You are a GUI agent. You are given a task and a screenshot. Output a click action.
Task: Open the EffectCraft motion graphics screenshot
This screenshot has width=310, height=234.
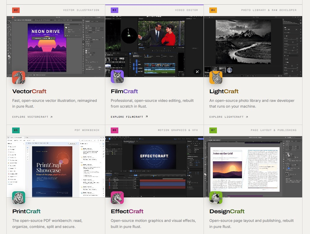pos(154,167)
